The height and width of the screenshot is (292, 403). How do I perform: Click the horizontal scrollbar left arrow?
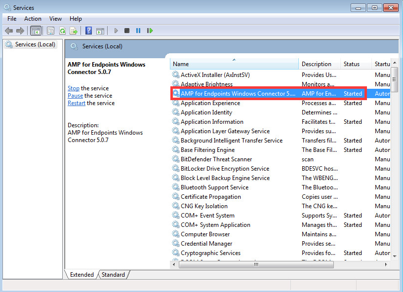(174, 264)
